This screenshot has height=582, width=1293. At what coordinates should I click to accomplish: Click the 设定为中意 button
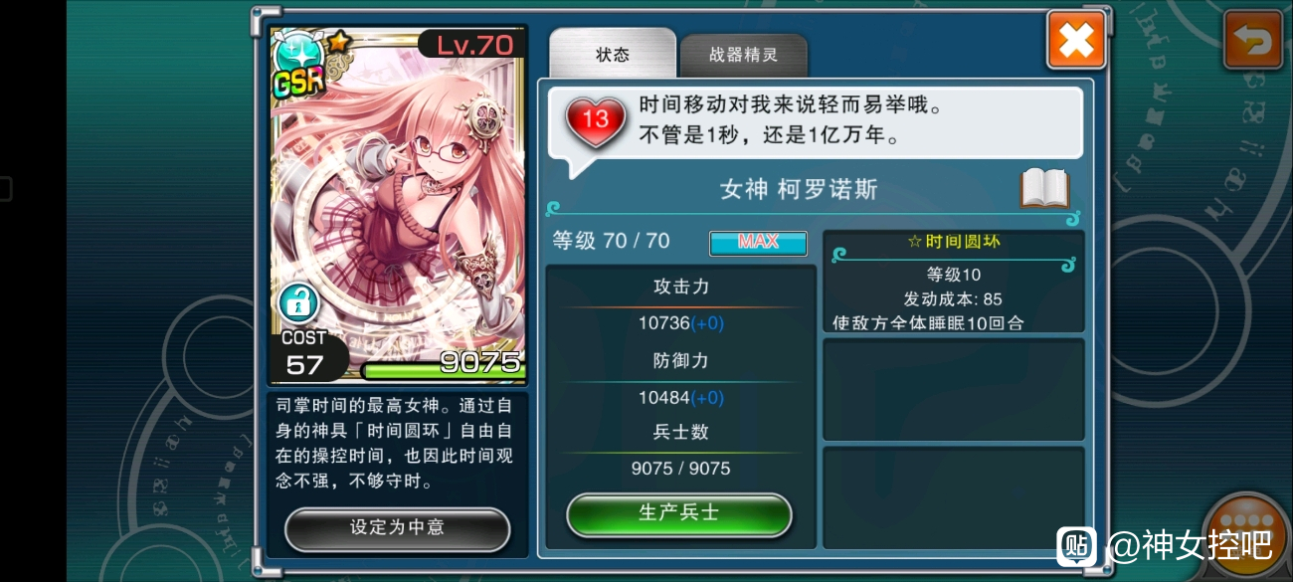[397, 528]
